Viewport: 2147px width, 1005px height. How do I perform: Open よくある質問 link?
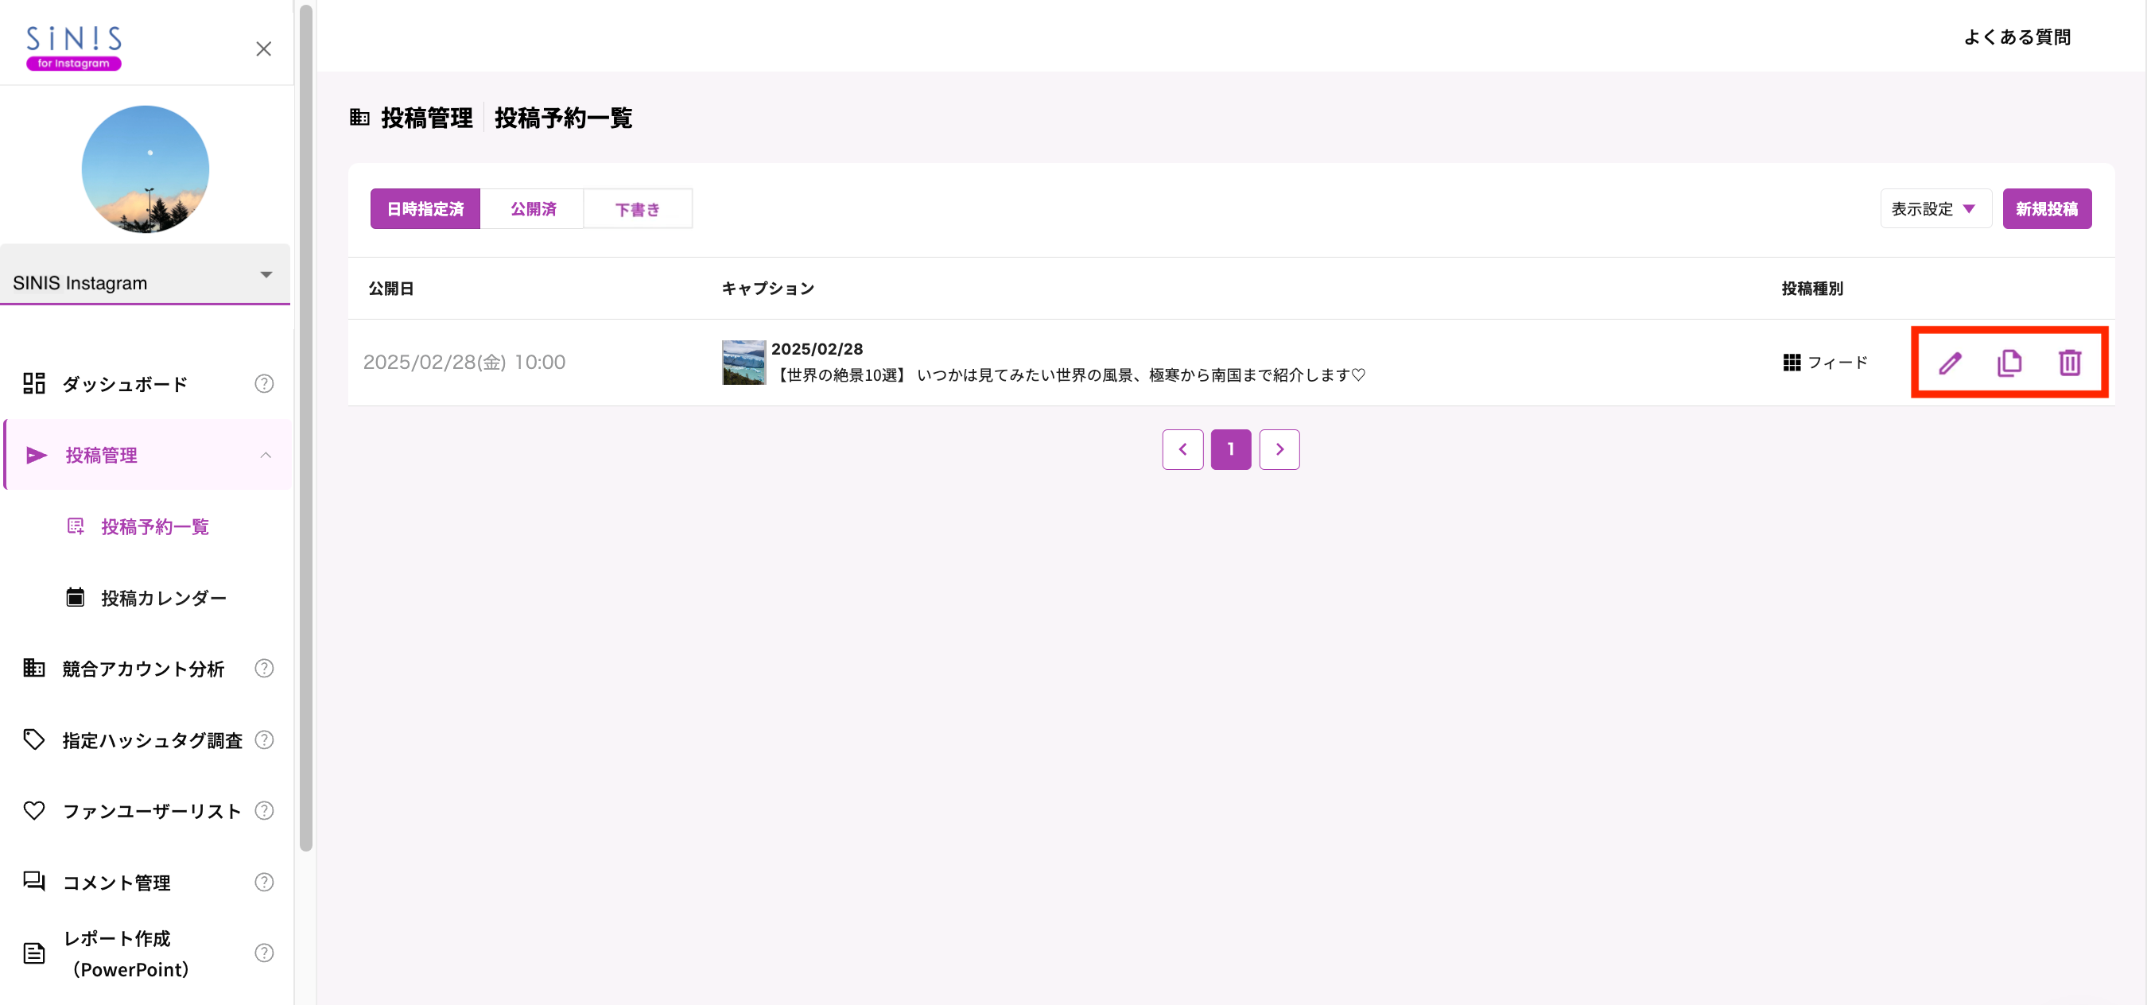pos(2018,37)
